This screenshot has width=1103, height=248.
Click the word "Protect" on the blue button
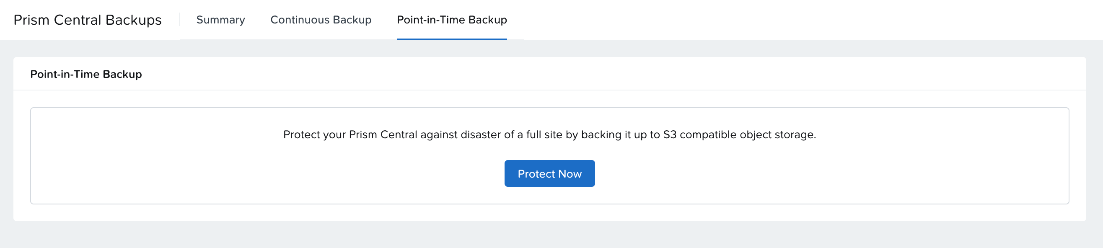click(536, 174)
